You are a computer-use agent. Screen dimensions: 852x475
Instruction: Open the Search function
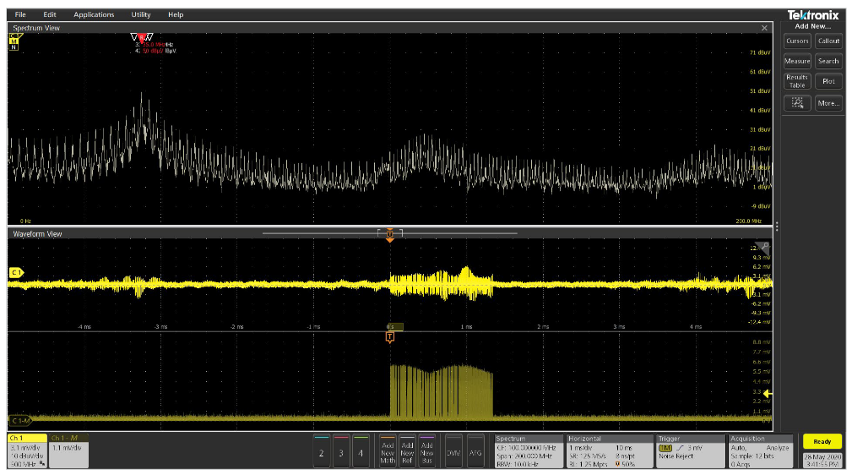[x=828, y=61]
